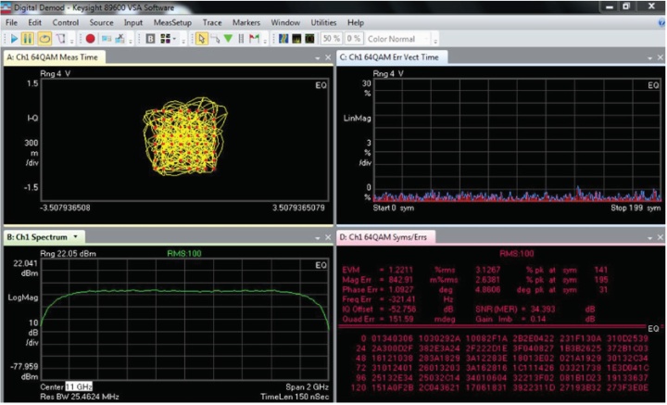
Task: Close the trace A Meas Time panel
Action: [328, 57]
